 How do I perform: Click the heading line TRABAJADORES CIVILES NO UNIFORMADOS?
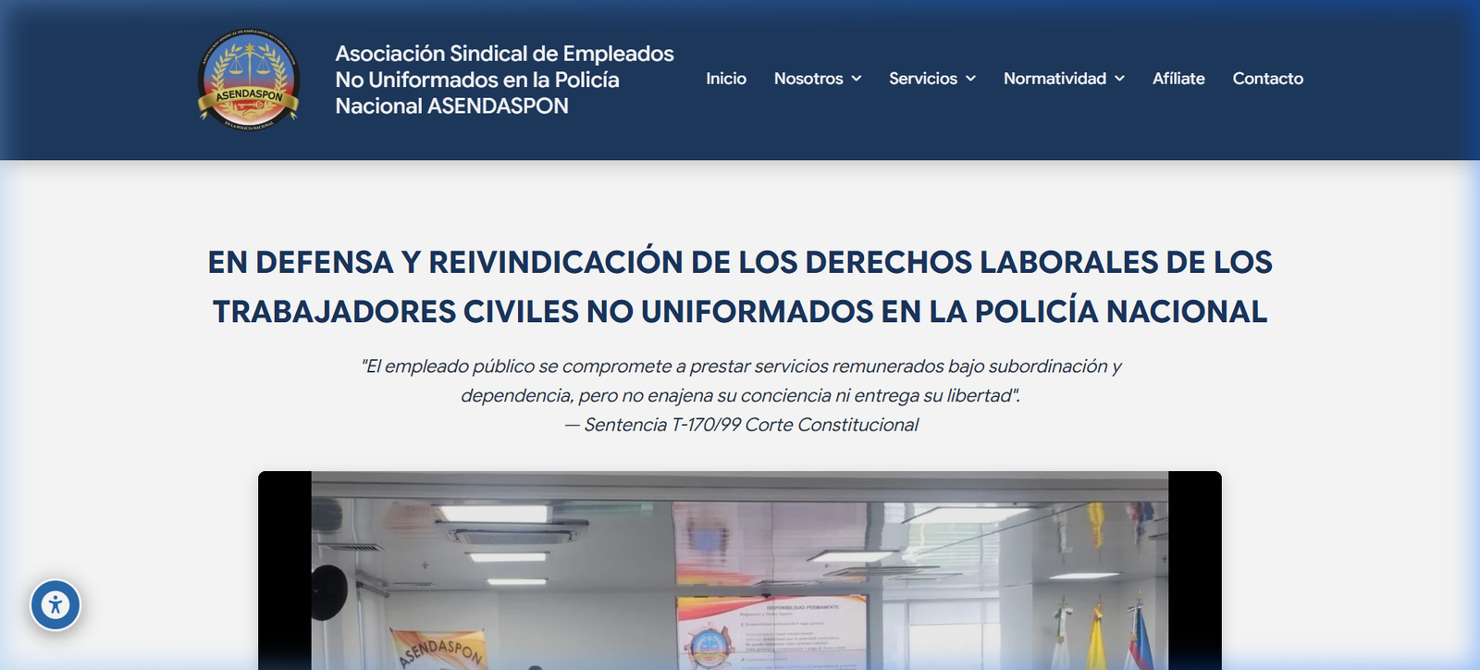coord(740,312)
